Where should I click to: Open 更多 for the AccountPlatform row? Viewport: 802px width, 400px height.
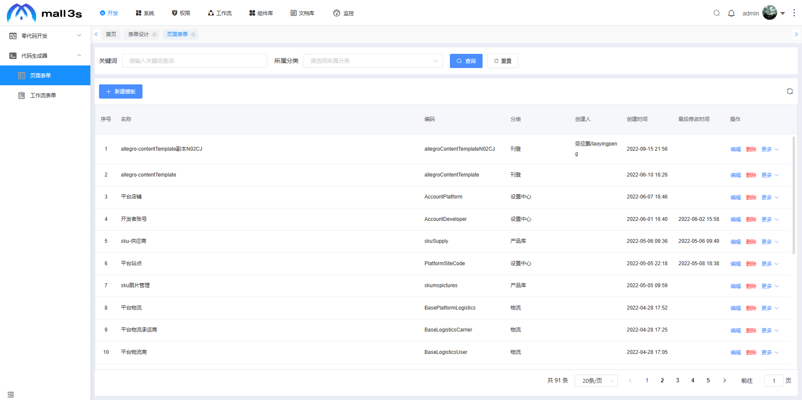[x=770, y=198]
